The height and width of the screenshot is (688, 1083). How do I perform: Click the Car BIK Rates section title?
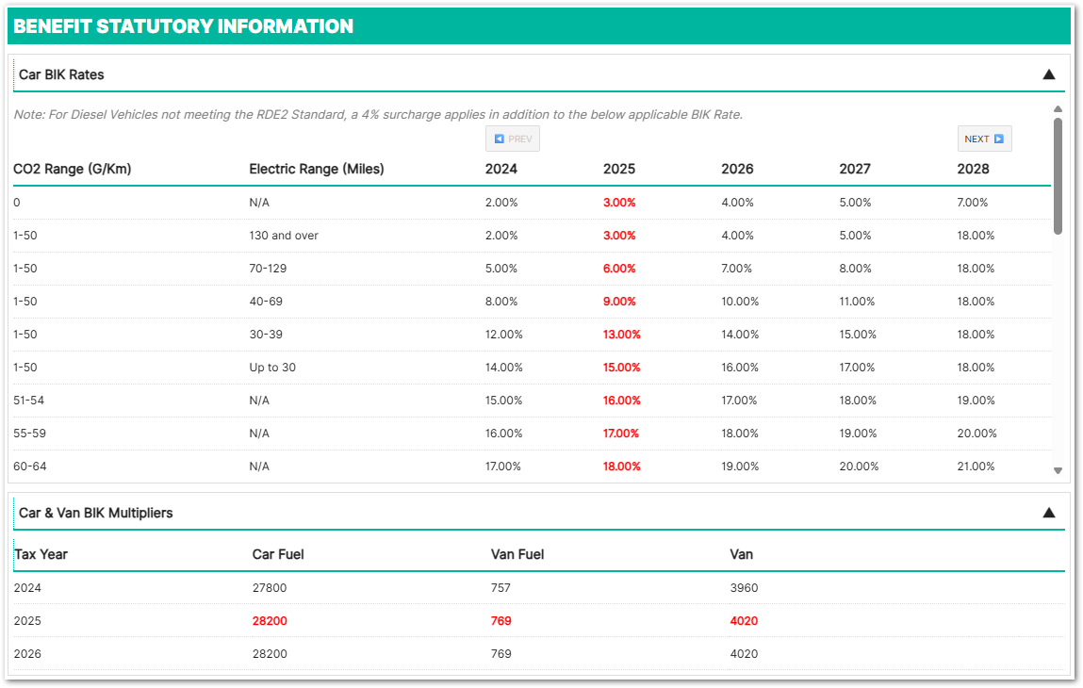point(61,74)
